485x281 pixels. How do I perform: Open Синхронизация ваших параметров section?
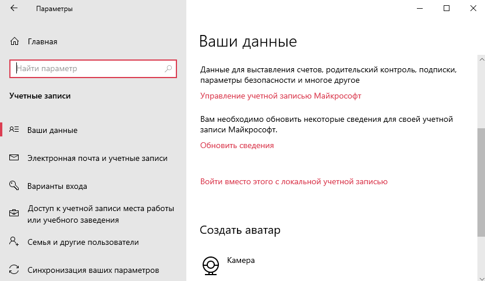tap(93, 271)
